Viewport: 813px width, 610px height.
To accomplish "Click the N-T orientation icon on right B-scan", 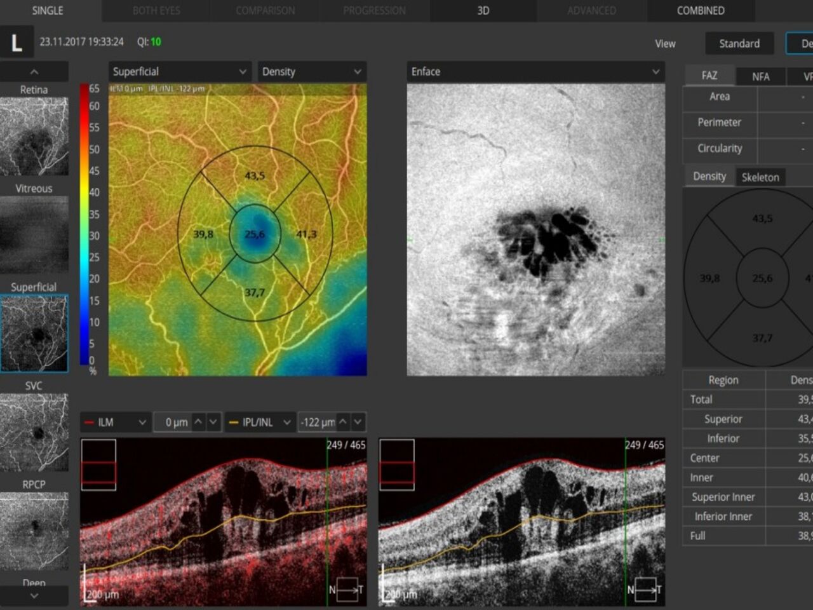I will click(x=645, y=590).
